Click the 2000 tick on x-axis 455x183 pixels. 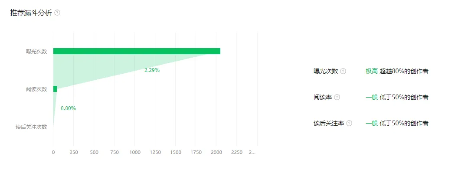(216, 152)
